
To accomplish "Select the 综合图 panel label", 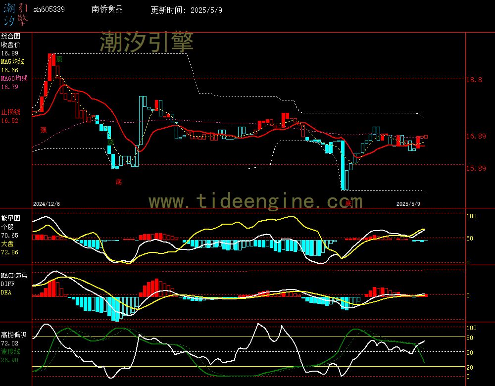I will point(11,36).
